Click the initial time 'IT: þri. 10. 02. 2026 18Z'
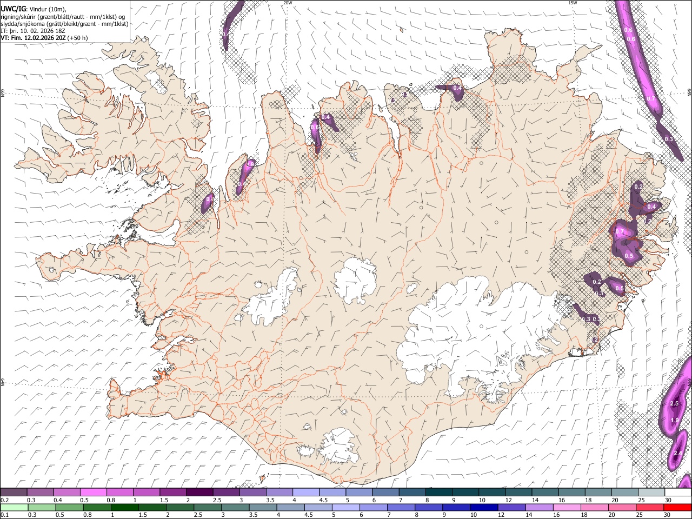This screenshot has width=692, height=519. click(34, 31)
